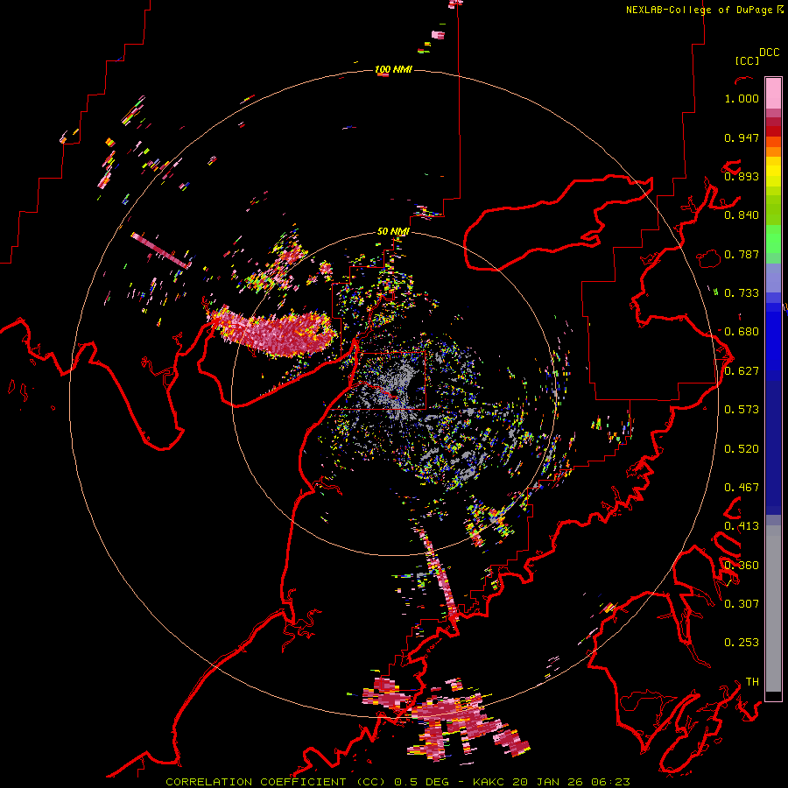Click the 0.947 legend value
Viewport: 788px width, 788px height.
point(742,137)
